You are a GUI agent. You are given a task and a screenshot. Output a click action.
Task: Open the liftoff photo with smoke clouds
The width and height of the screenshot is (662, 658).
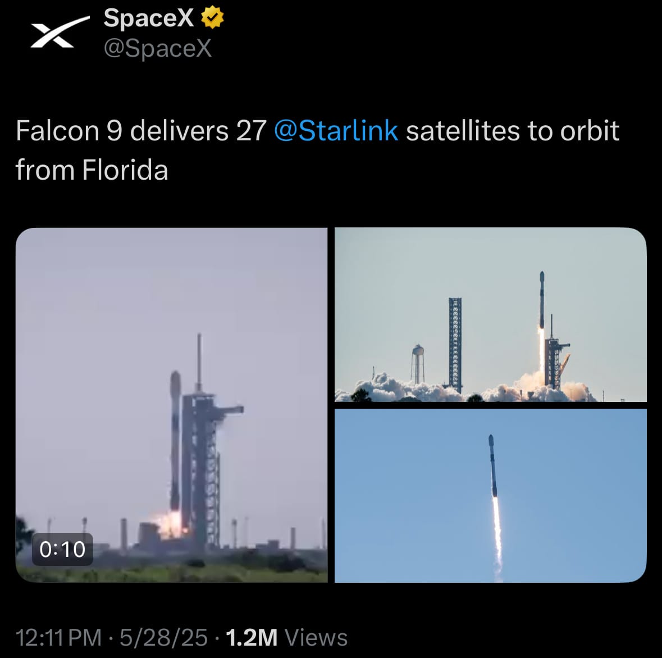click(x=491, y=314)
